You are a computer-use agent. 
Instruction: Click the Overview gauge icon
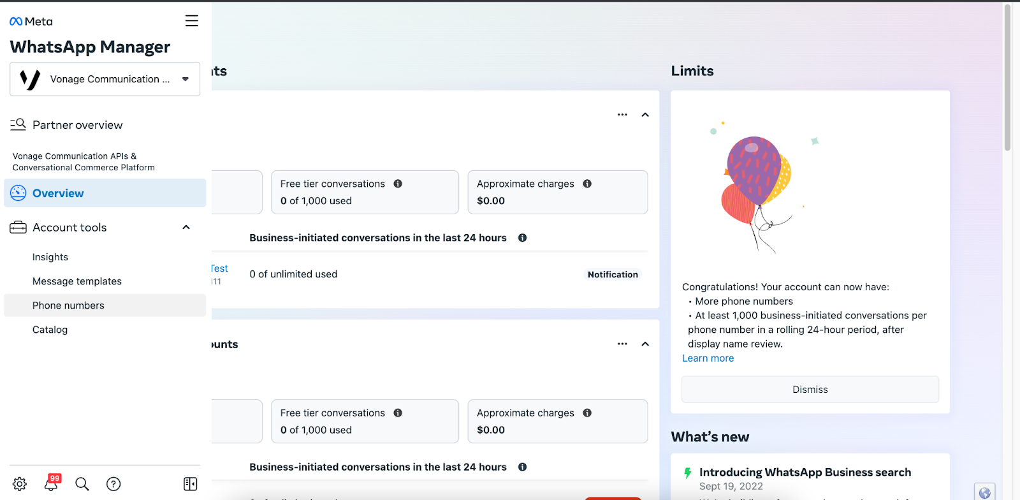click(x=18, y=193)
